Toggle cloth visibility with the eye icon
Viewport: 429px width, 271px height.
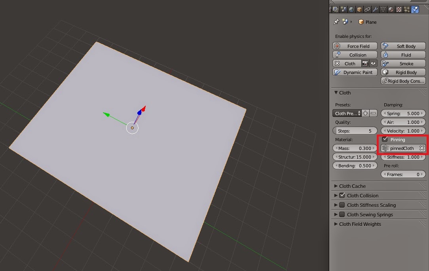[373, 63]
